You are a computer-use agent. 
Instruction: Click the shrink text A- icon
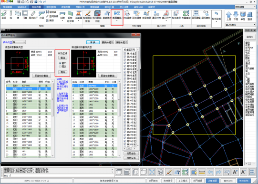(x=244, y=172)
